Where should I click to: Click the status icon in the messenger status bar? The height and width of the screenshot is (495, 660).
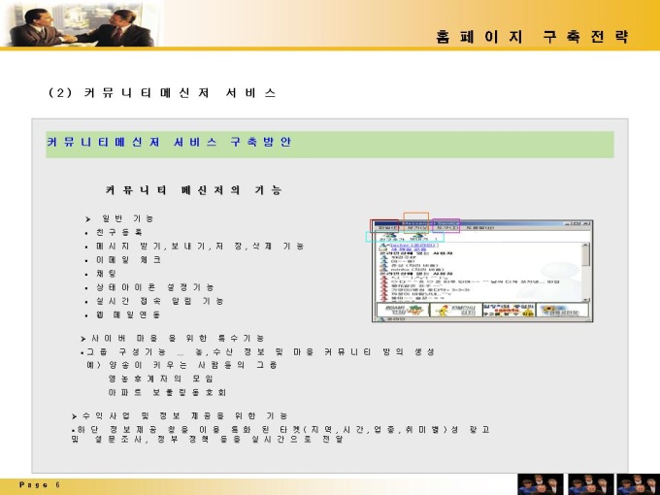tap(381, 319)
